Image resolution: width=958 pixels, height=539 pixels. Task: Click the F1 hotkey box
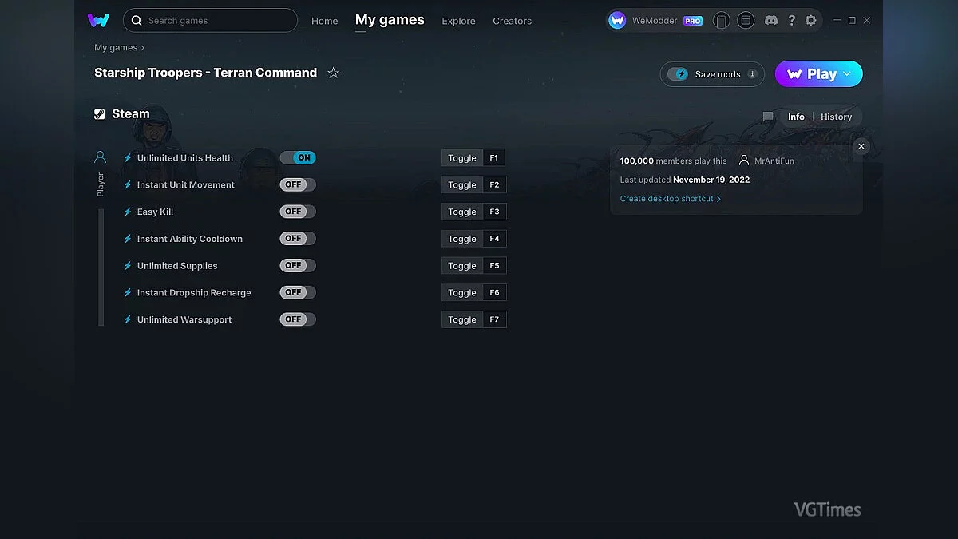pyautogui.click(x=494, y=158)
